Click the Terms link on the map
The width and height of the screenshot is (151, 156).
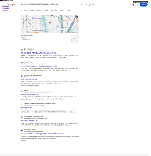[77, 32]
